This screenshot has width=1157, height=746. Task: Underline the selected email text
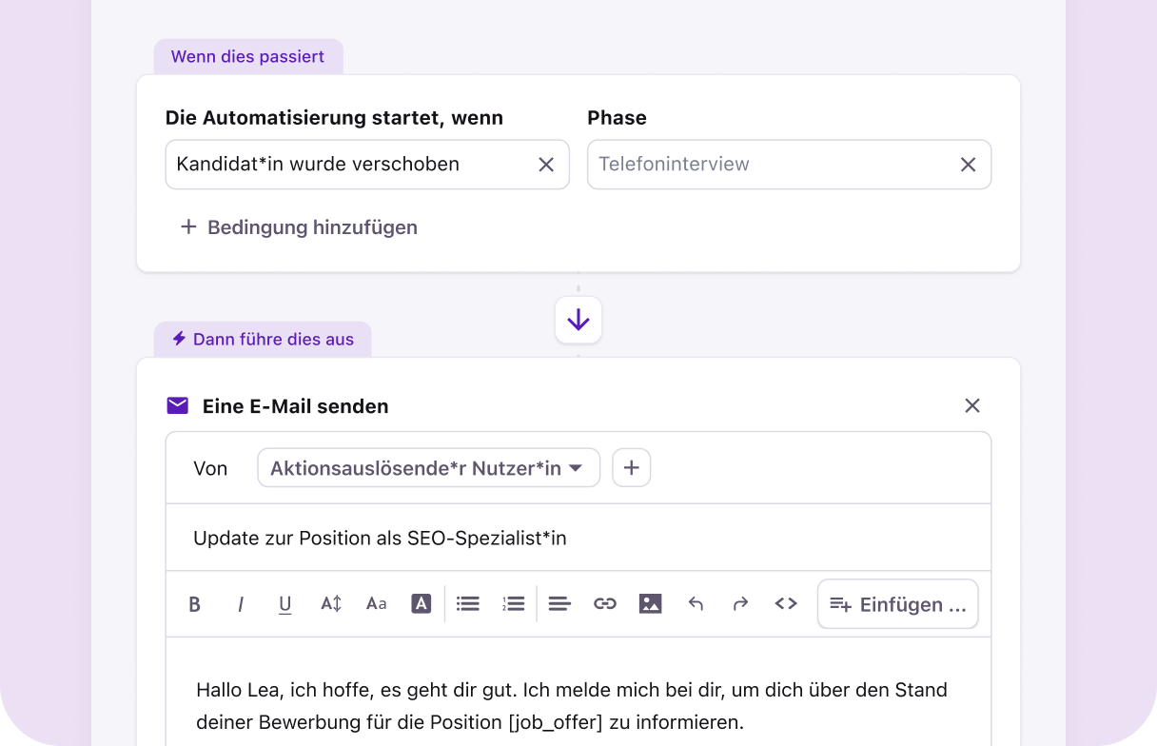(284, 603)
